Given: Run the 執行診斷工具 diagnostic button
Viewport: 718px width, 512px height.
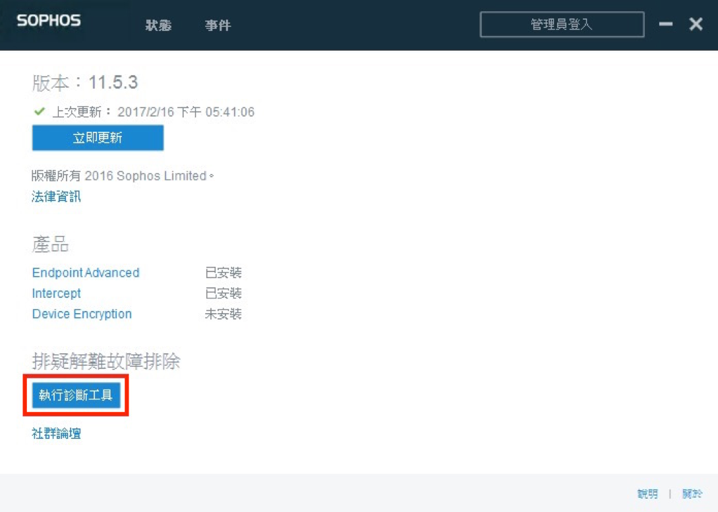Looking at the screenshot, I should tap(76, 395).
